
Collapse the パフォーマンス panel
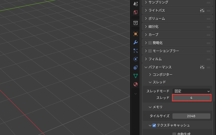click(146, 67)
